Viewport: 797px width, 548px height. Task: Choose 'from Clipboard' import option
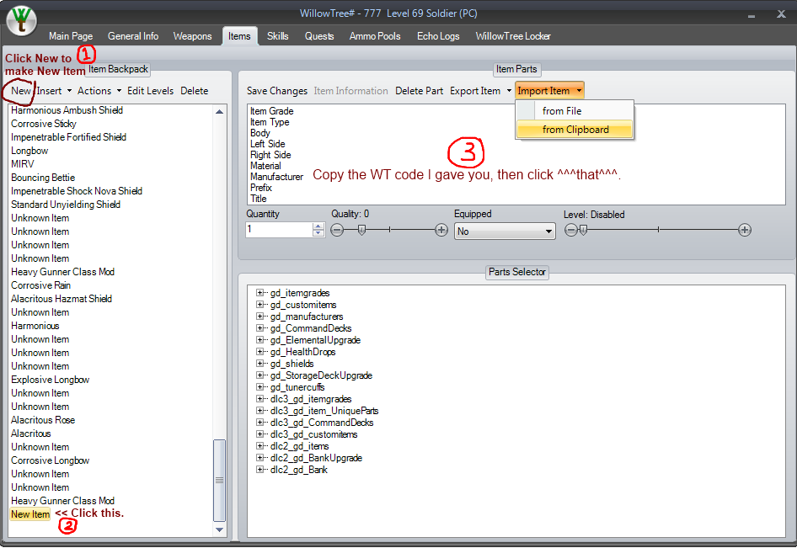(575, 130)
